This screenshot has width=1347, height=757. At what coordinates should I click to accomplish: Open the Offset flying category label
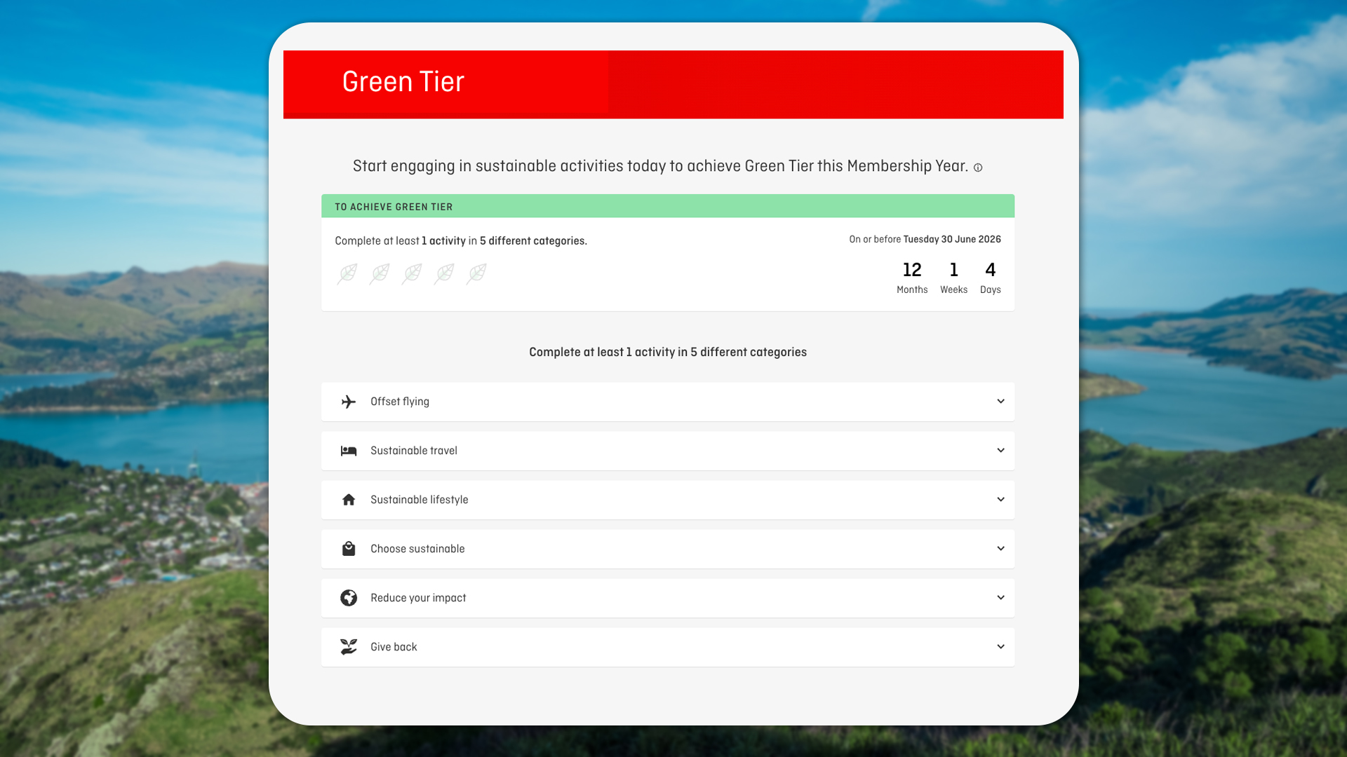coord(400,402)
